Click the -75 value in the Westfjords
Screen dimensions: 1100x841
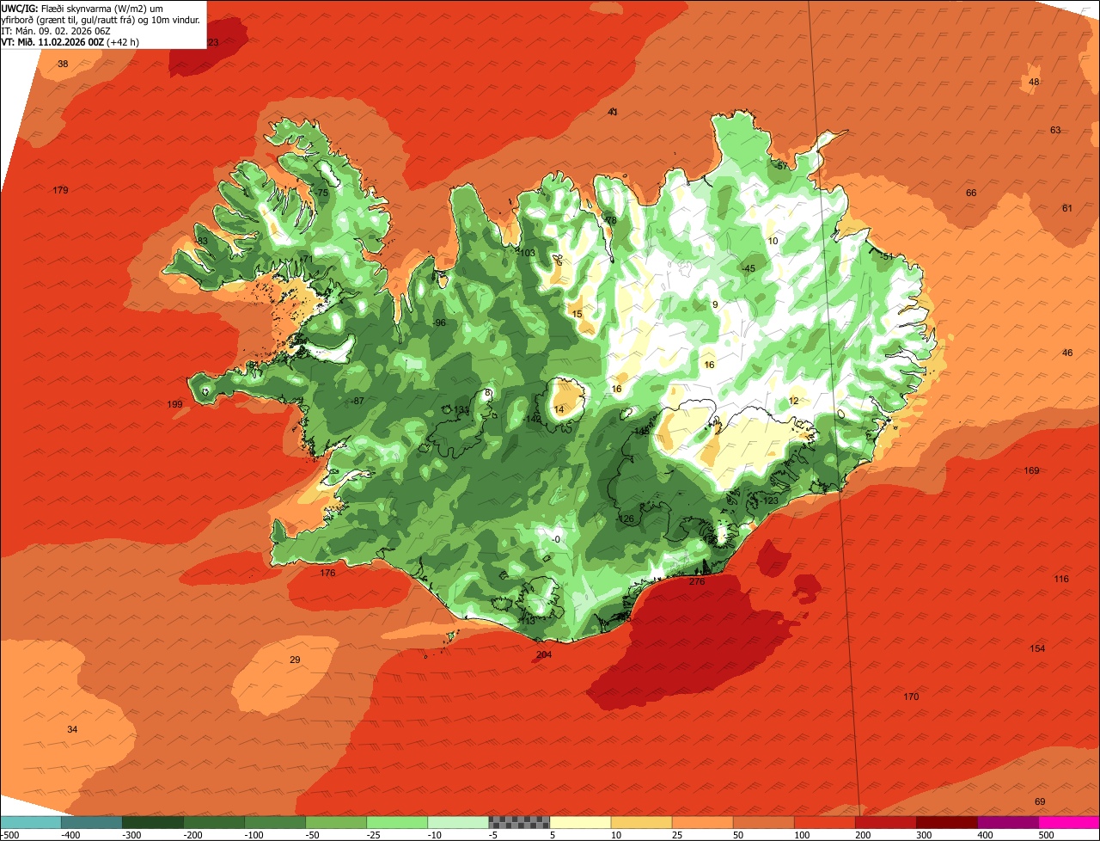tap(321, 193)
